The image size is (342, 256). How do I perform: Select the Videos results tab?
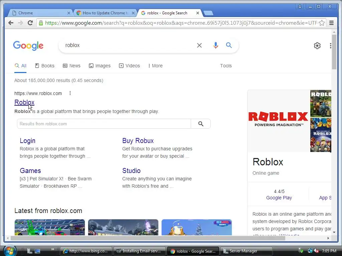pos(129,66)
